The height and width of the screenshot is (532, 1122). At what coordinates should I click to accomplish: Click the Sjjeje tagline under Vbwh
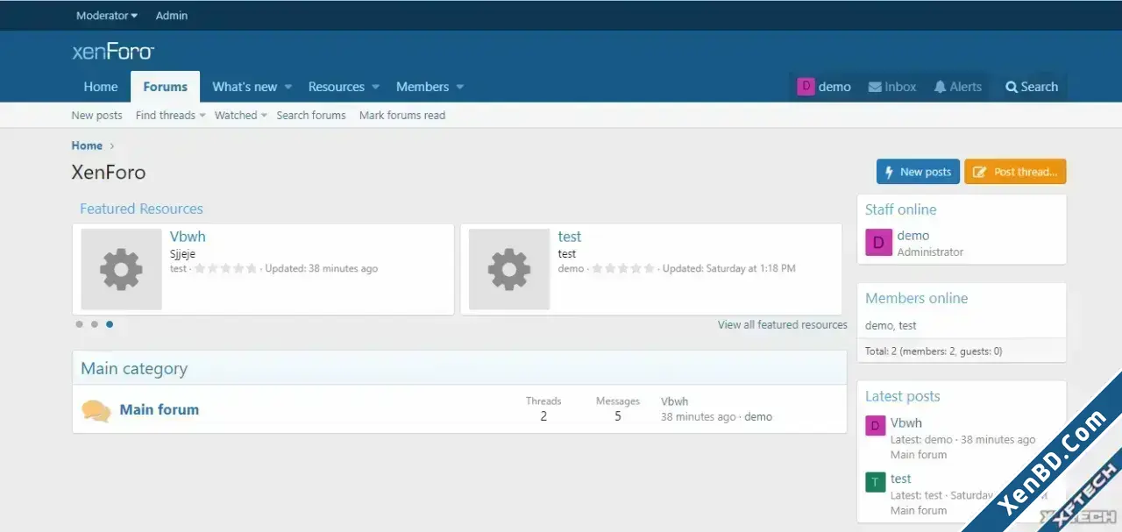pyautogui.click(x=182, y=254)
